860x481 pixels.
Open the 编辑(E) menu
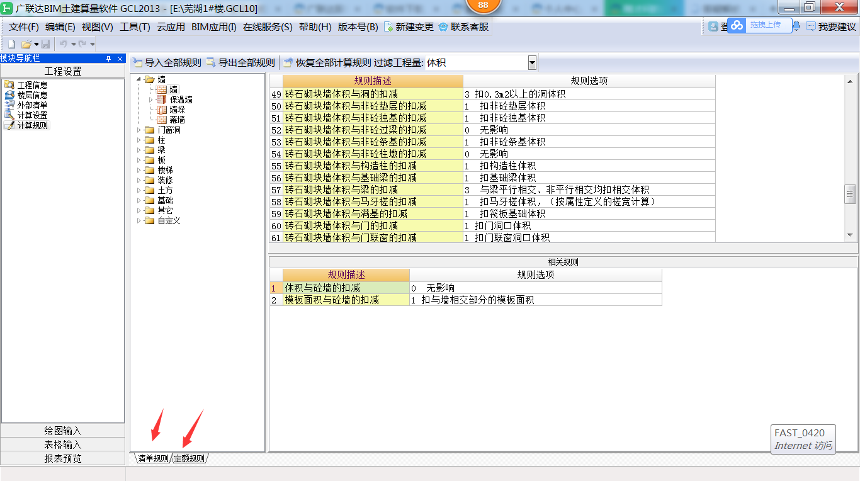(60, 27)
